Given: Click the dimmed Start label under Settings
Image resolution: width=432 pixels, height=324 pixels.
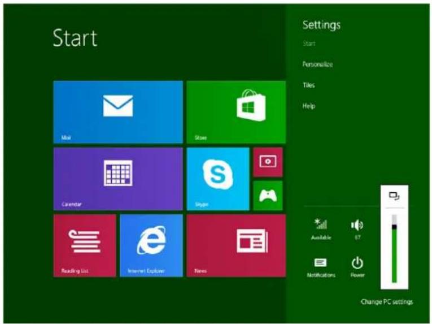Looking at the screenshot, I should pyautogui.click(x=309, y=44).
